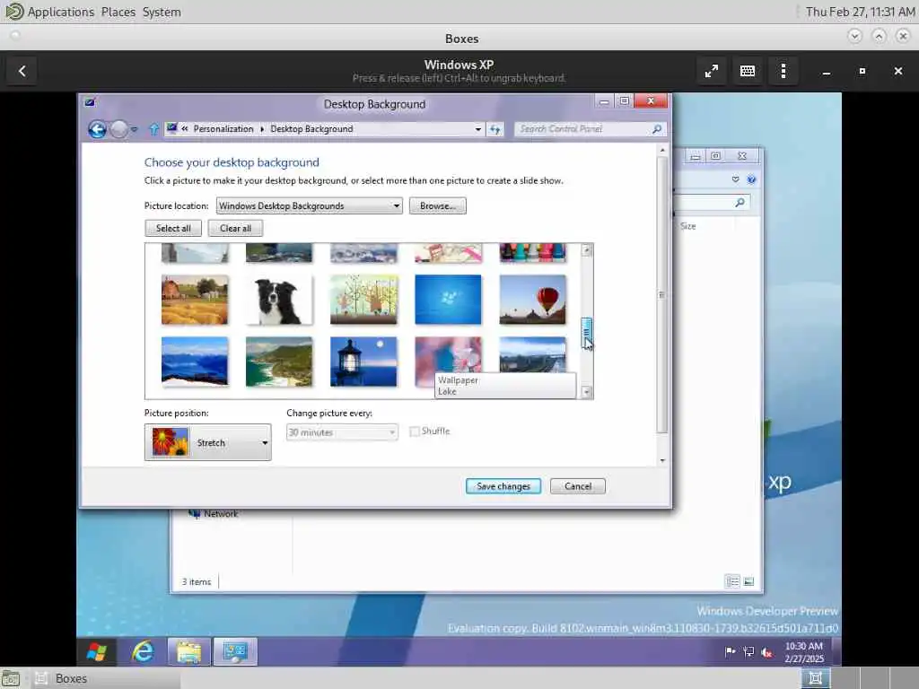Toggle the Shuffle checkbox
919x689 pixels.
[x=415, y=432]
